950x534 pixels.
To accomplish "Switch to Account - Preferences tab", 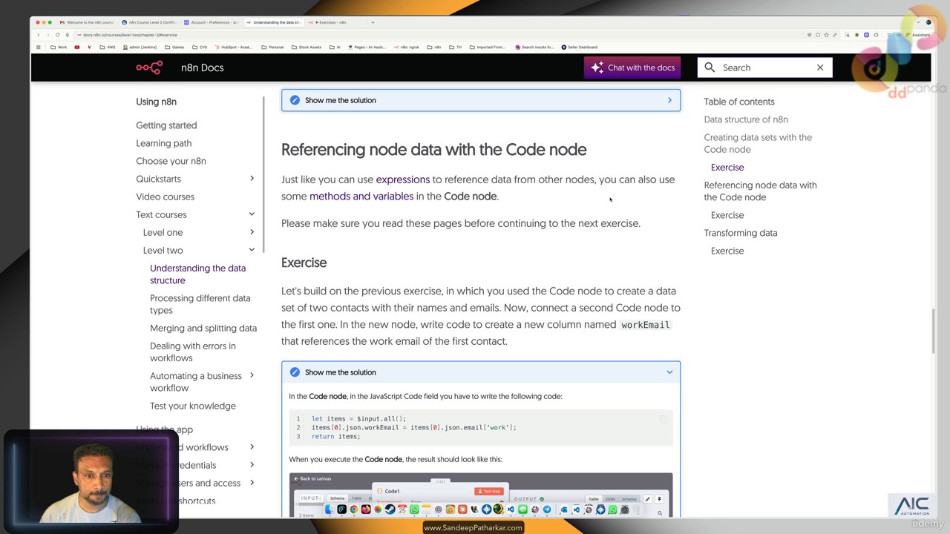I will pyautogui.click(x=212, y=22).
